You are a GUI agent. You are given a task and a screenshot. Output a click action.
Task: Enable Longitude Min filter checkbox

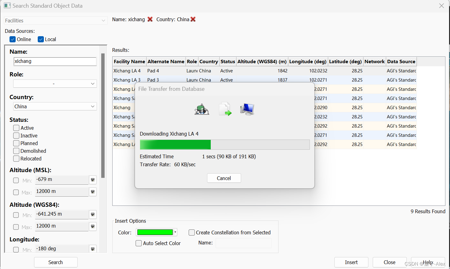(16, 250)
